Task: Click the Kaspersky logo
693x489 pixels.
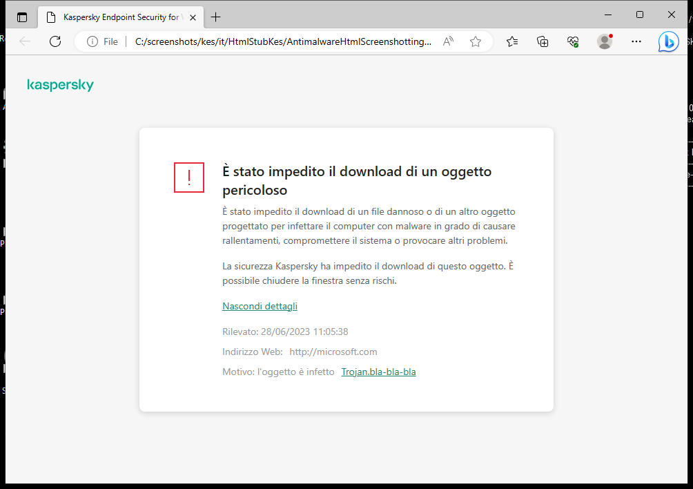Action: coord(60,84)
